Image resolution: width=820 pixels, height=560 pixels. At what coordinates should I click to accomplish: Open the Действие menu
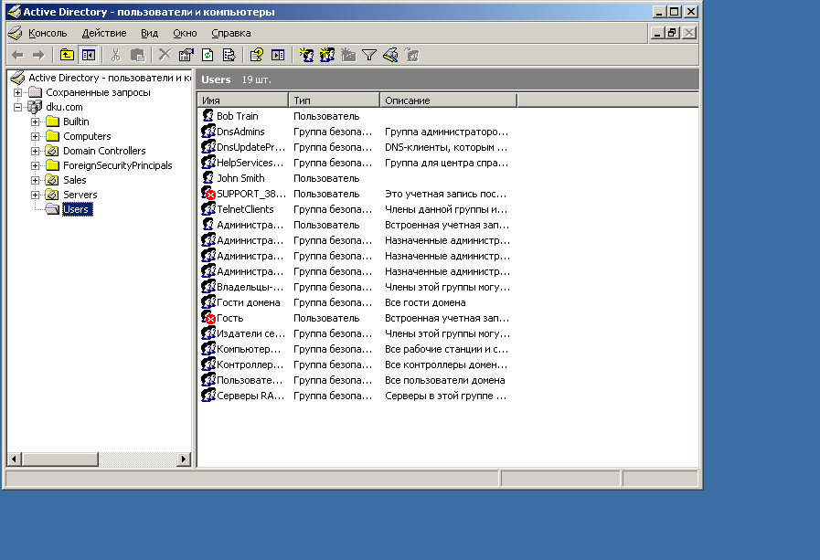[104, 33]
